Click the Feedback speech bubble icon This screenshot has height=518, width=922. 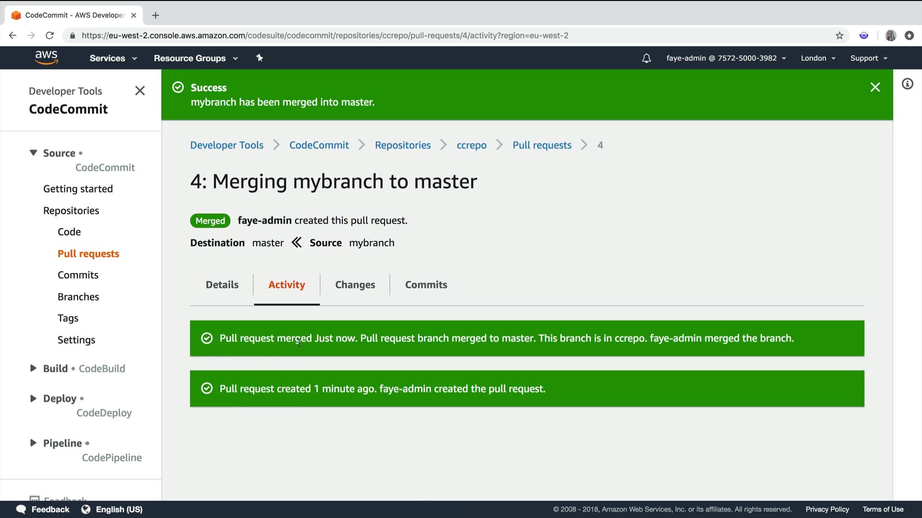tap(21, 509)
